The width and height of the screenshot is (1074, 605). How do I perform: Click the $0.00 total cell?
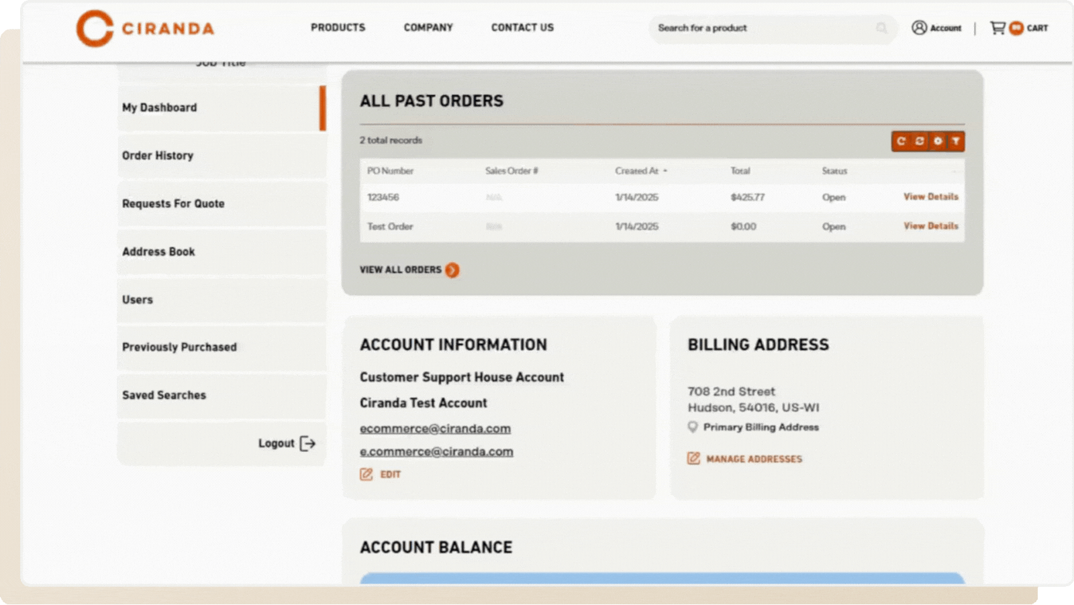click(743, 227)
